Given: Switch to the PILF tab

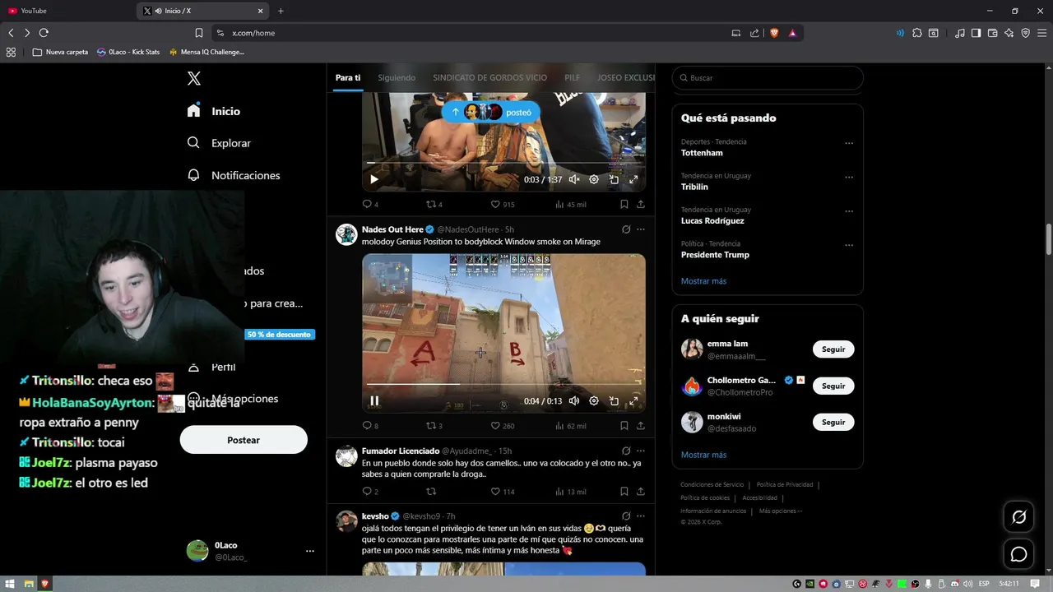Looking at the screenshot, I should (572, 77).
